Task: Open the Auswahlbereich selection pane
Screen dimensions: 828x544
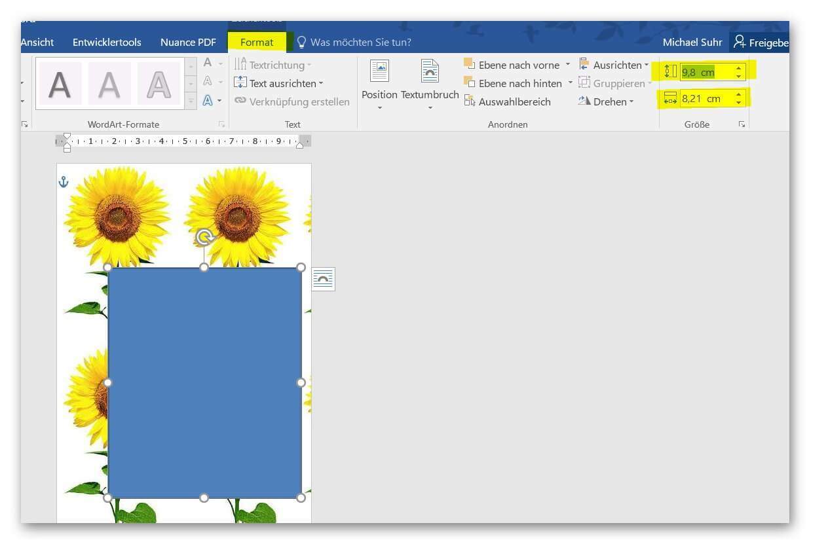Action: (x=508, y=101)
